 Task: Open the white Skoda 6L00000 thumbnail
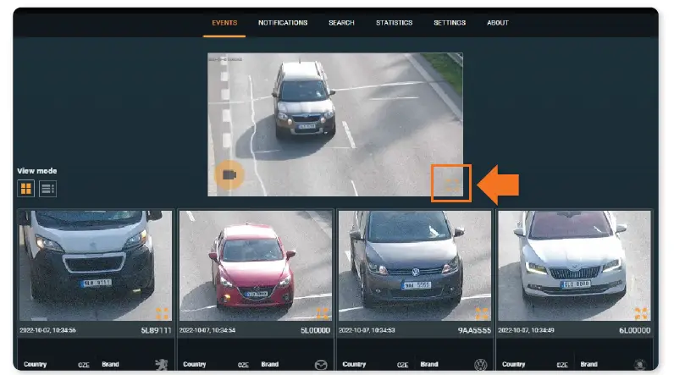point(574,266)
